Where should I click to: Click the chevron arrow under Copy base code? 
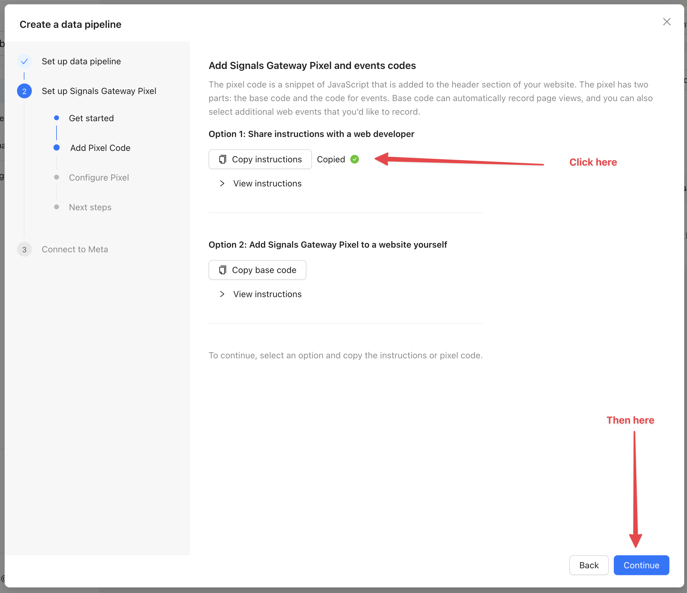tap(222, 294)
